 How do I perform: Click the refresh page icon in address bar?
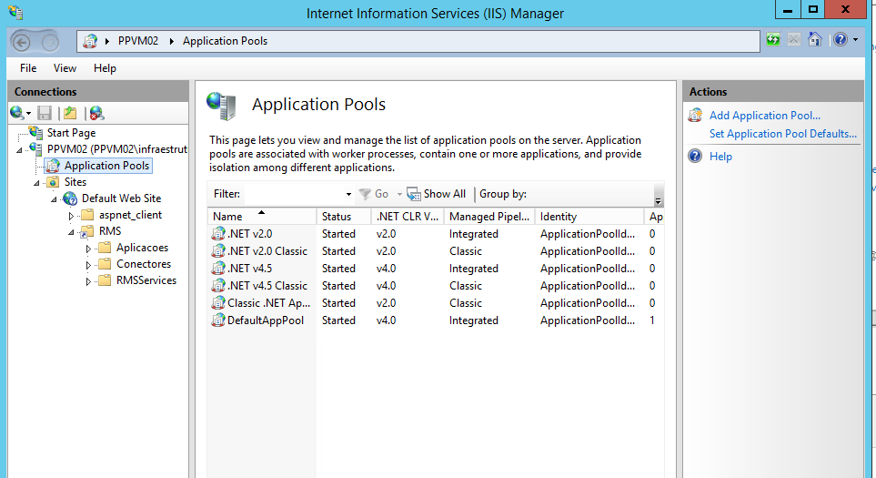pos(773,40)
